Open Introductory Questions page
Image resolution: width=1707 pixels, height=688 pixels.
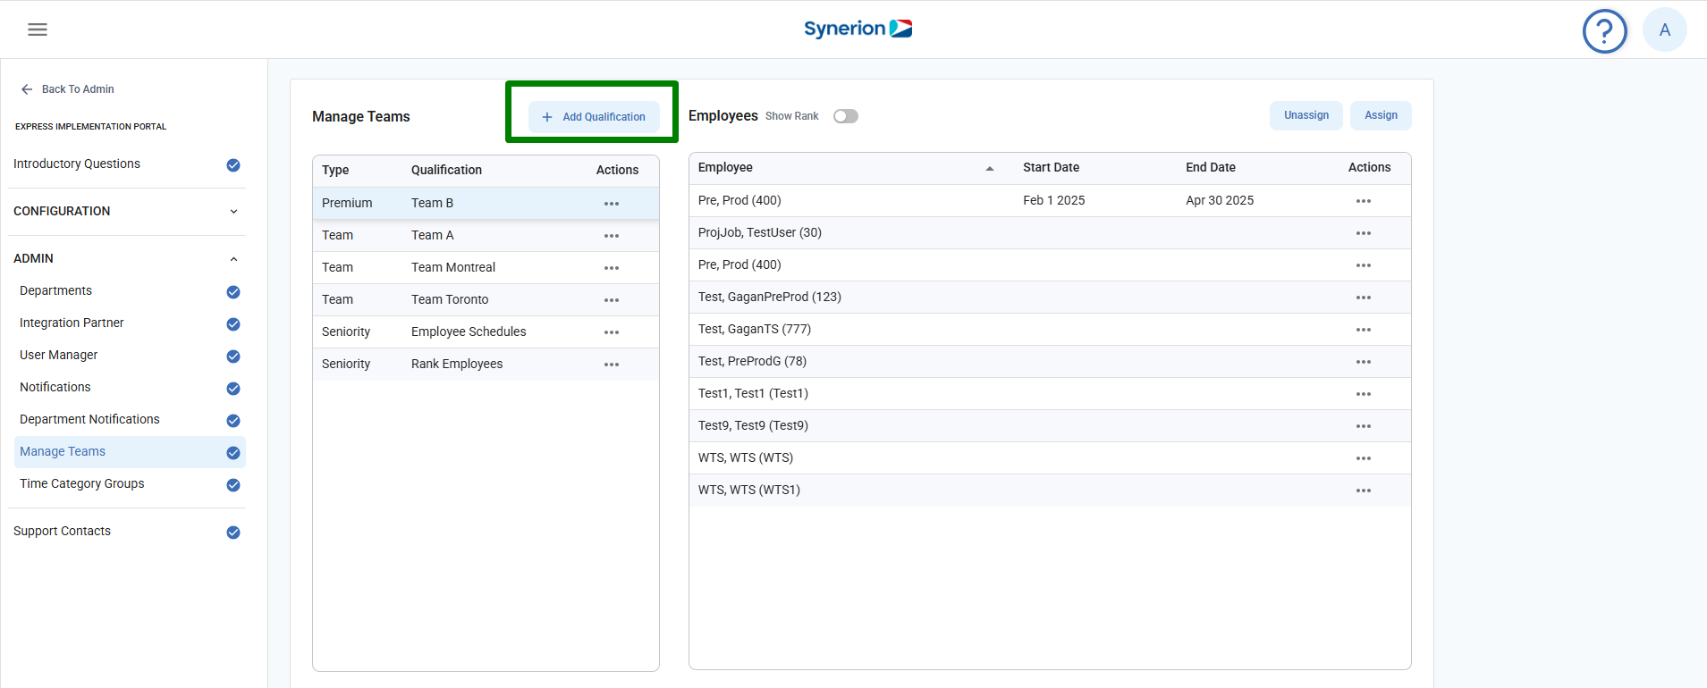pos(77,164)
